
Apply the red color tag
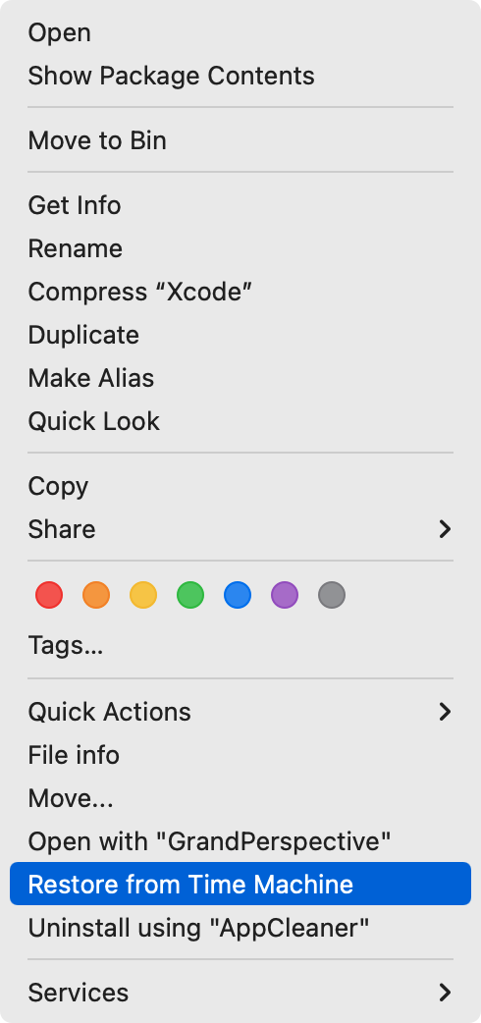(x=49, y=595)
